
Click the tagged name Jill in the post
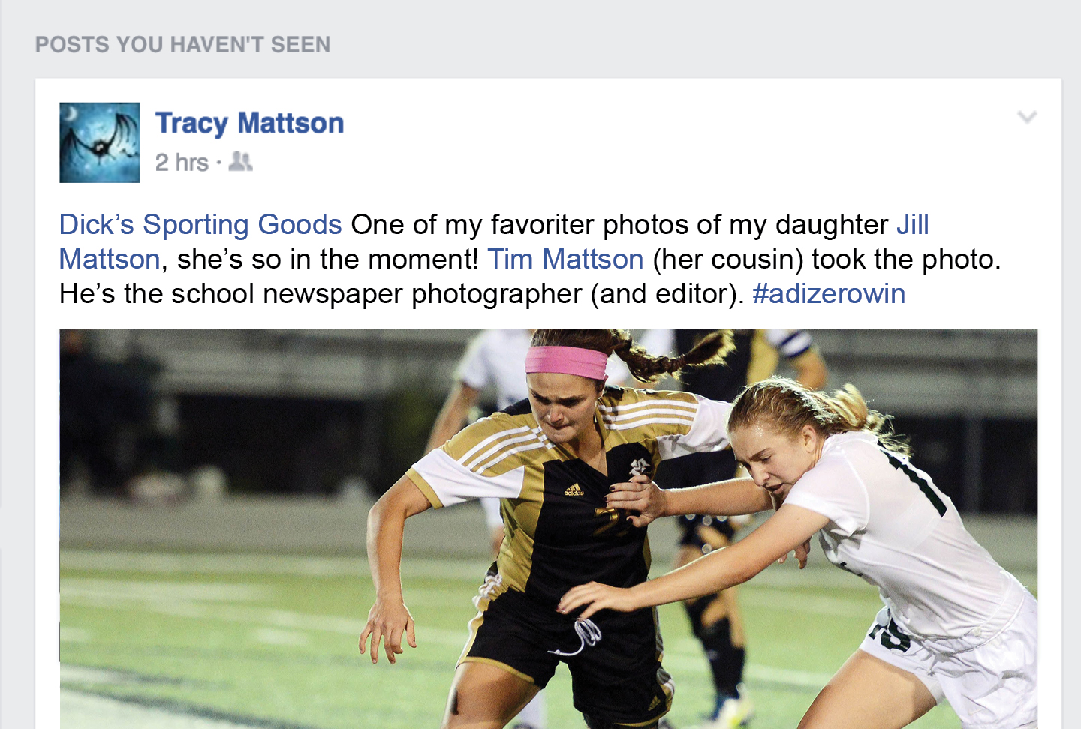[x=913, y=224]
